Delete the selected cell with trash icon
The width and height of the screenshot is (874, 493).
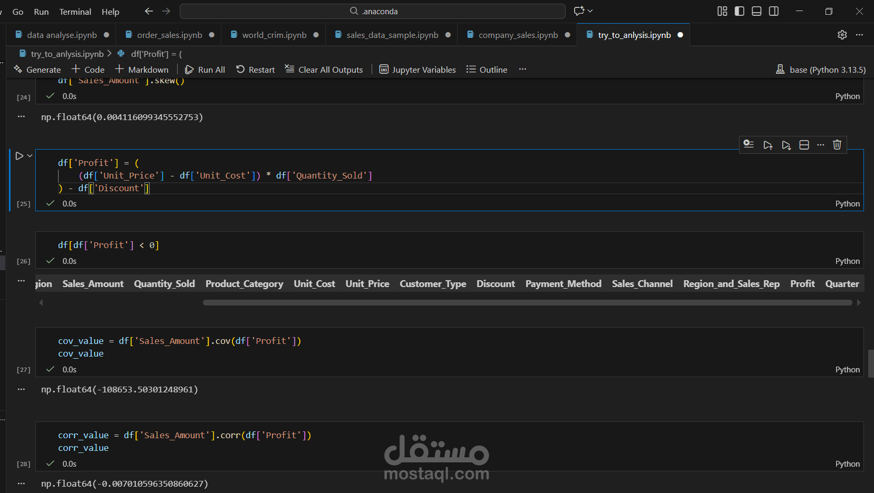coord(837,145)
